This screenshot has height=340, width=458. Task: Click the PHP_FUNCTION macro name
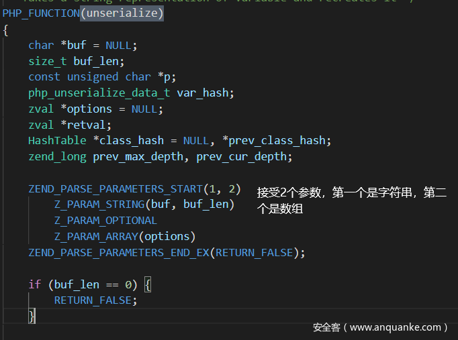tap(40, 13)
